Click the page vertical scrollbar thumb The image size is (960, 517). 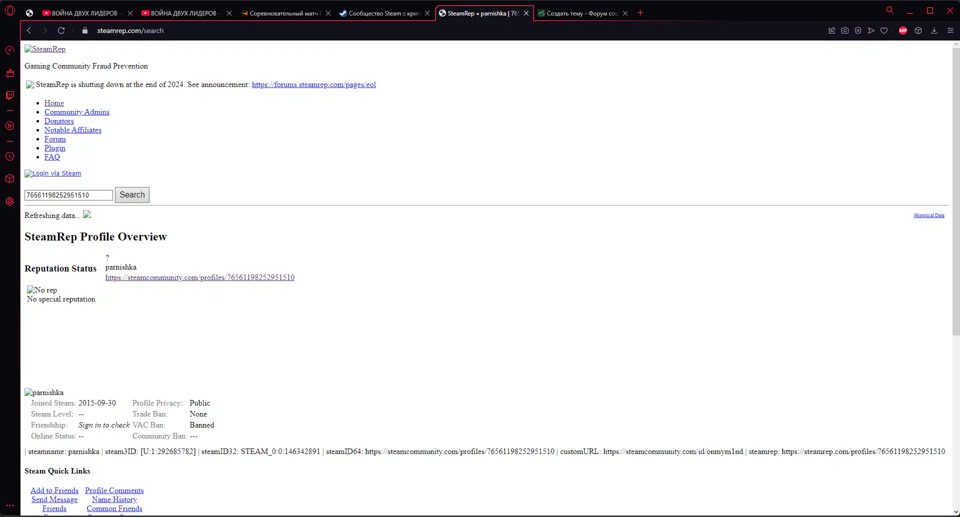955,191
